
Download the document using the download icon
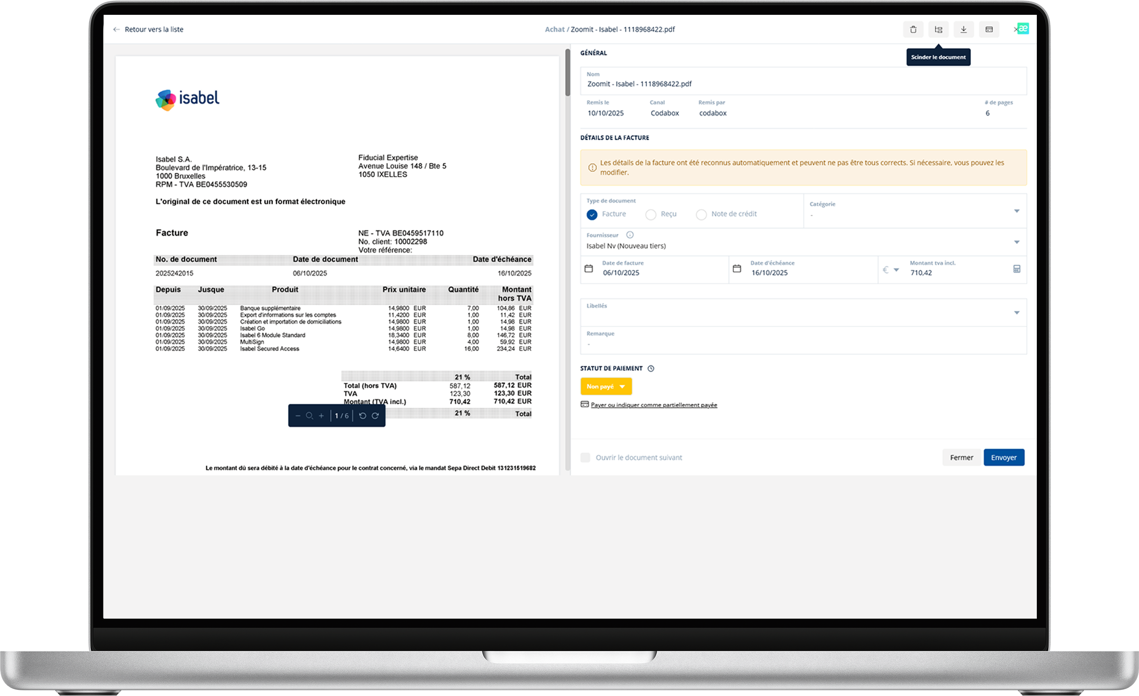pos(964,30)
